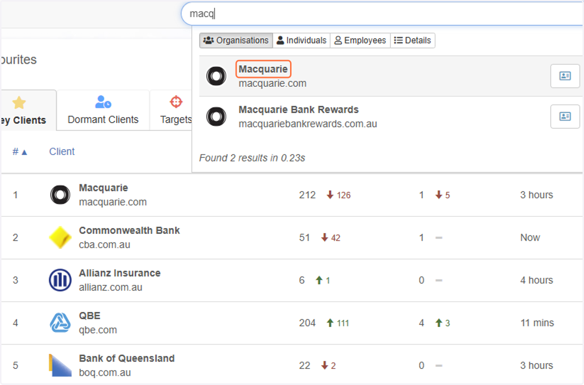
Task: Click the "4 hours" time in Allianz row
Action: click(537, 280)
